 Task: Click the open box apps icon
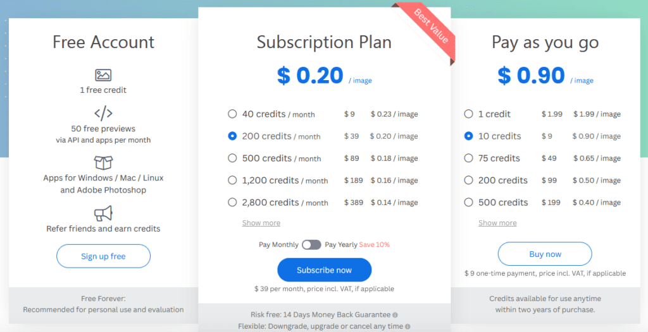(x=103, y=162)
